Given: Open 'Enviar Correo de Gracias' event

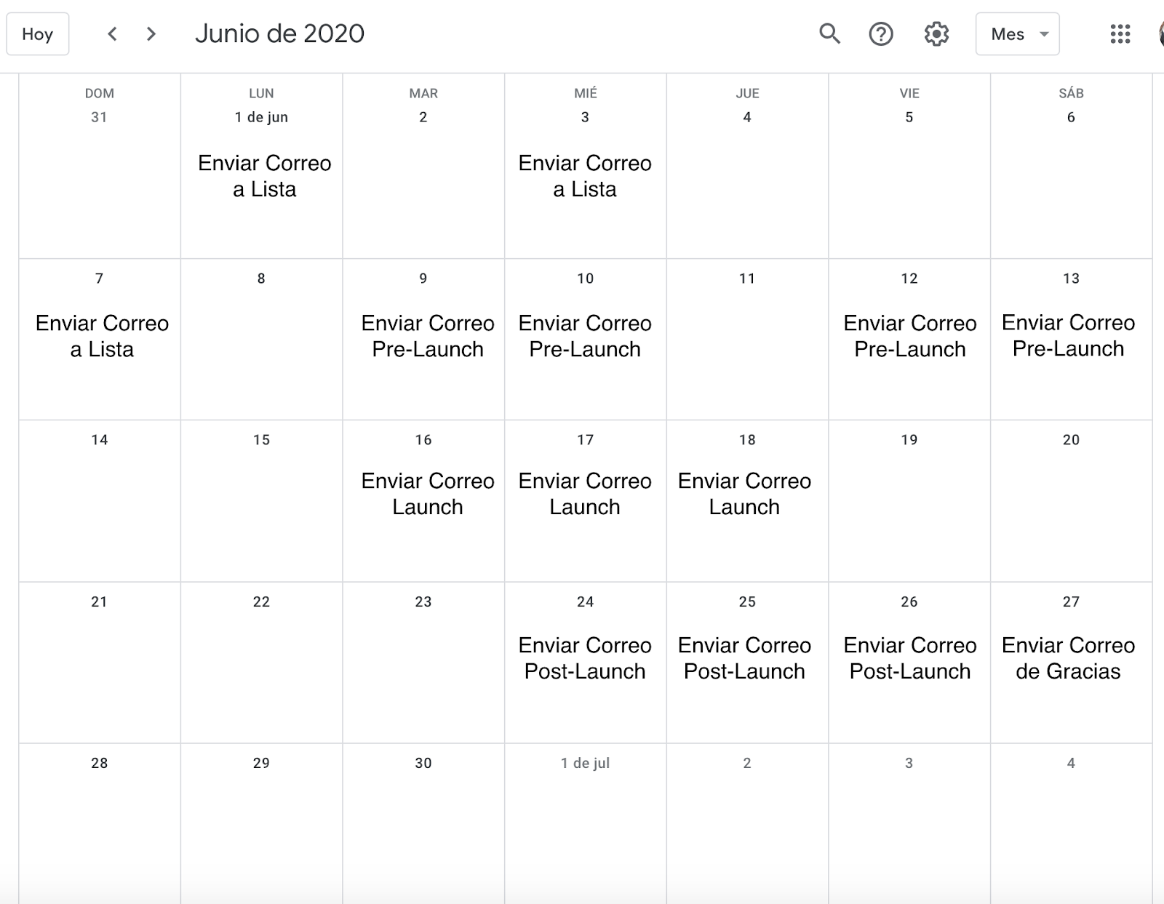Looking at the screenshot, I should [x=1068, y=658].
